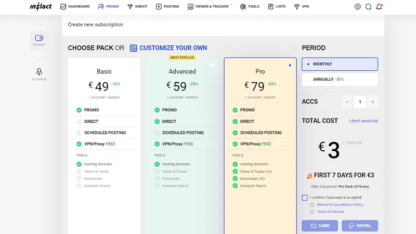Open Refund & Cancellation Policy link
The image size is (416, 234).
(x=340, y=204)
